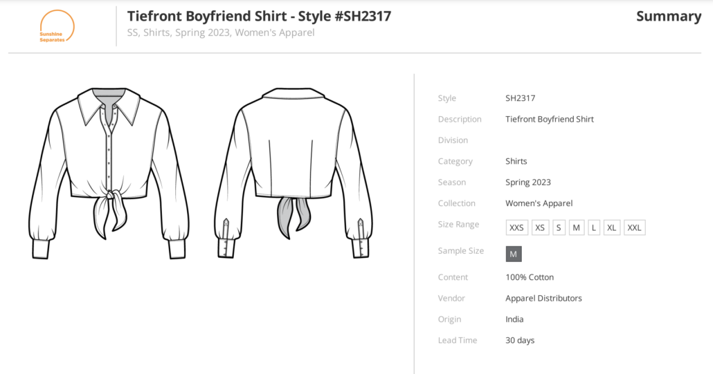
Task: Choose size S in Size Range
Action: pyautogui.click(x=559, y=227)
